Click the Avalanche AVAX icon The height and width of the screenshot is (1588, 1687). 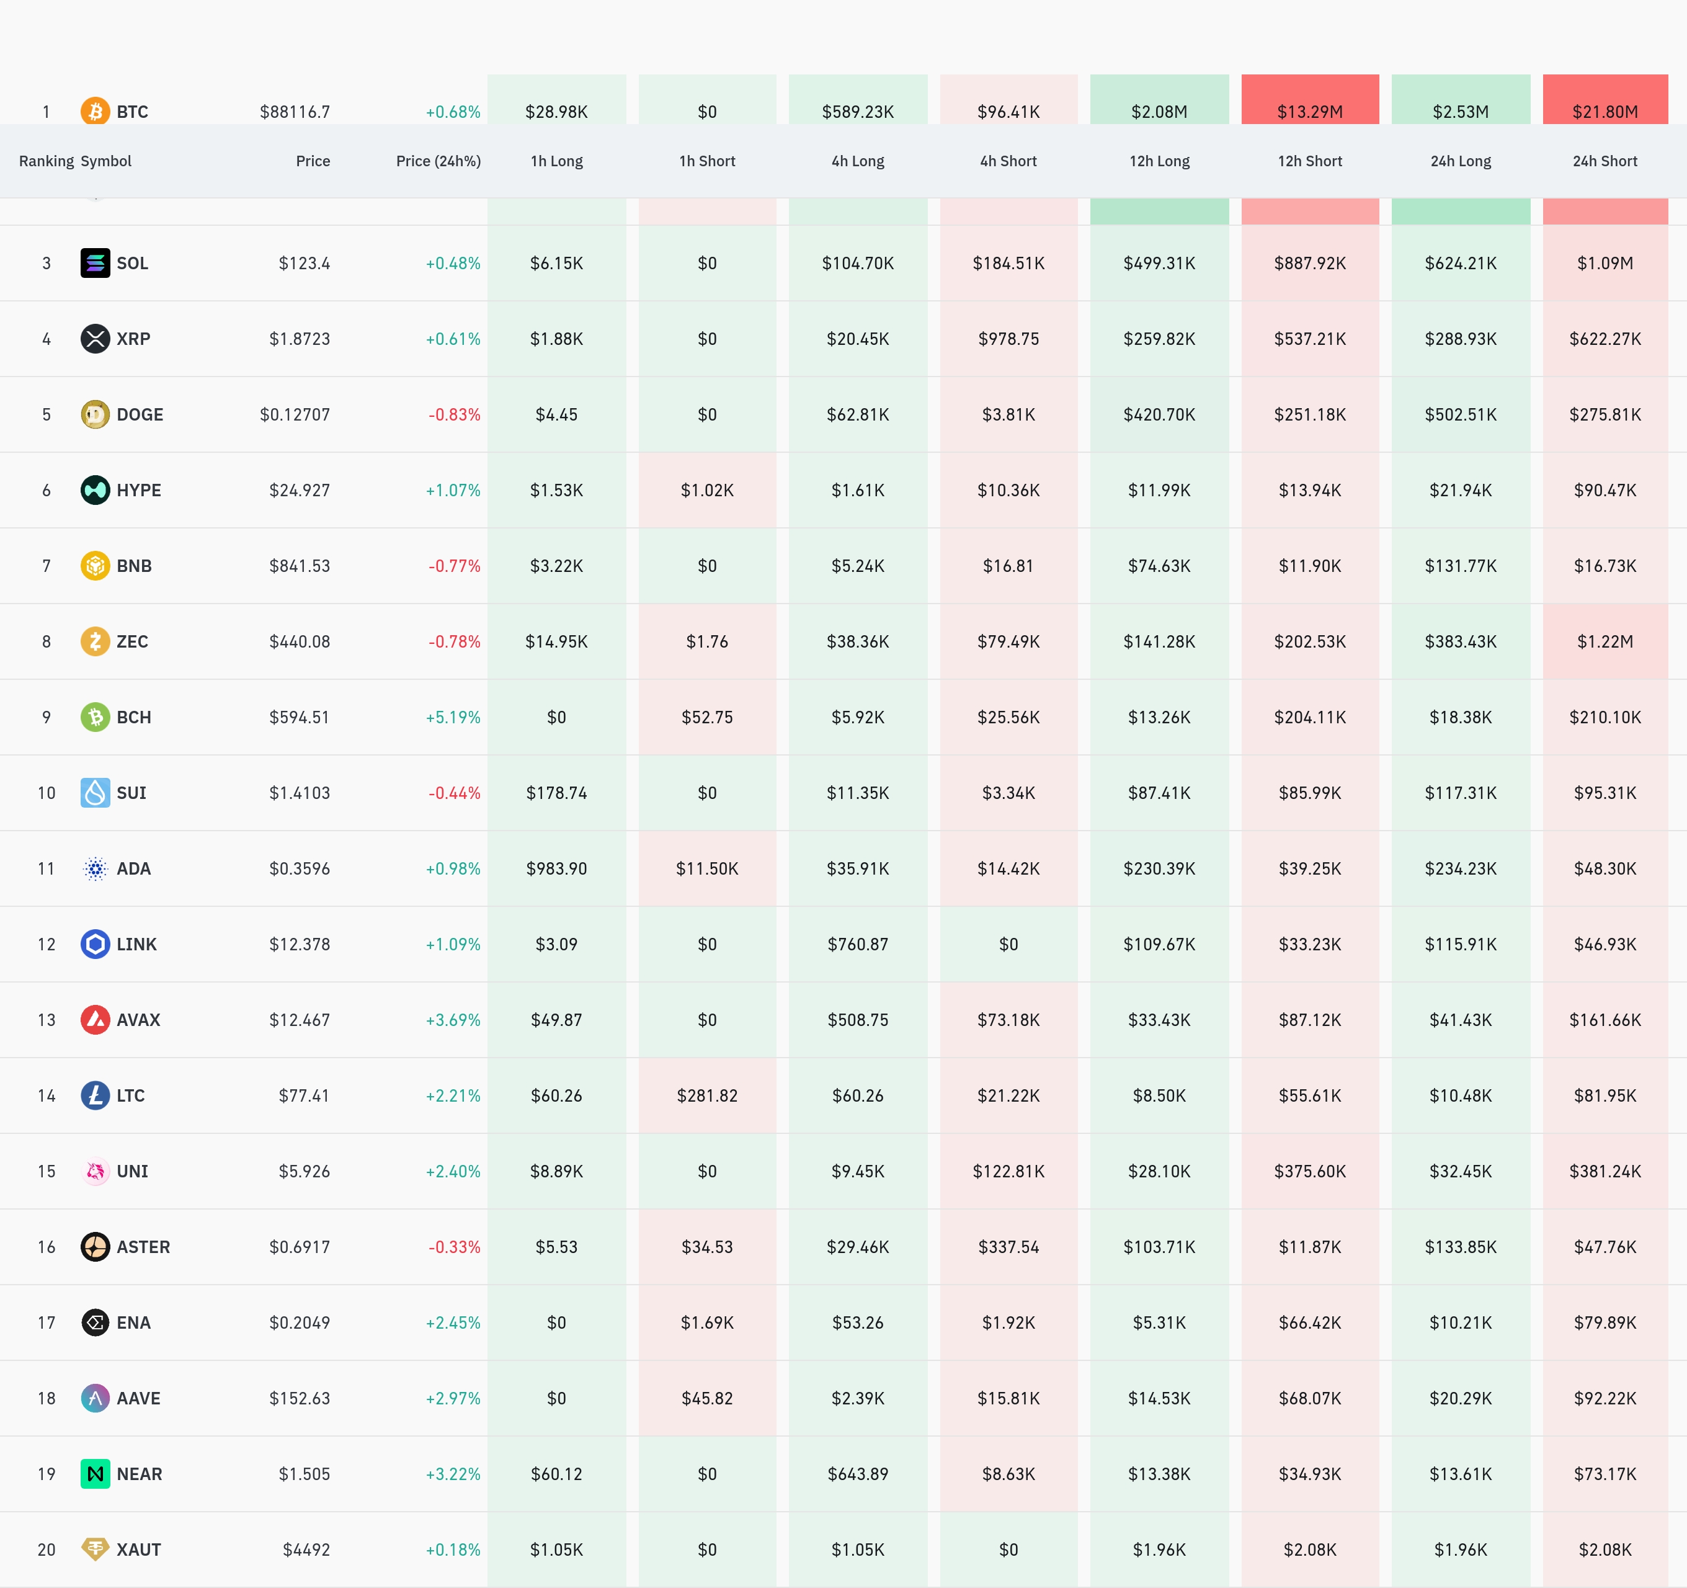tap(95, 1019)
